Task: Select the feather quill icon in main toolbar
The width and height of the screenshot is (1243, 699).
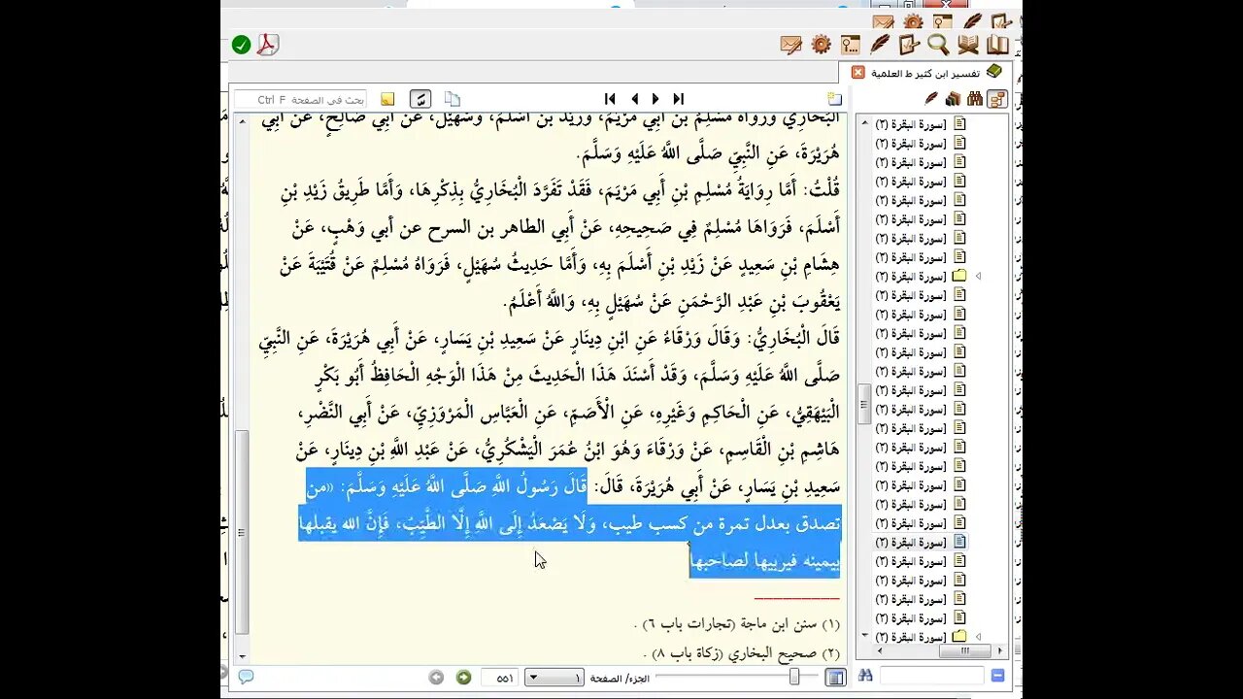Action: coord(880,45)
